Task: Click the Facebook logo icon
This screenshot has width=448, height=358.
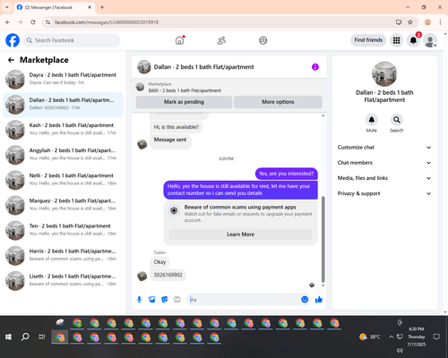Action: (13, 40)
